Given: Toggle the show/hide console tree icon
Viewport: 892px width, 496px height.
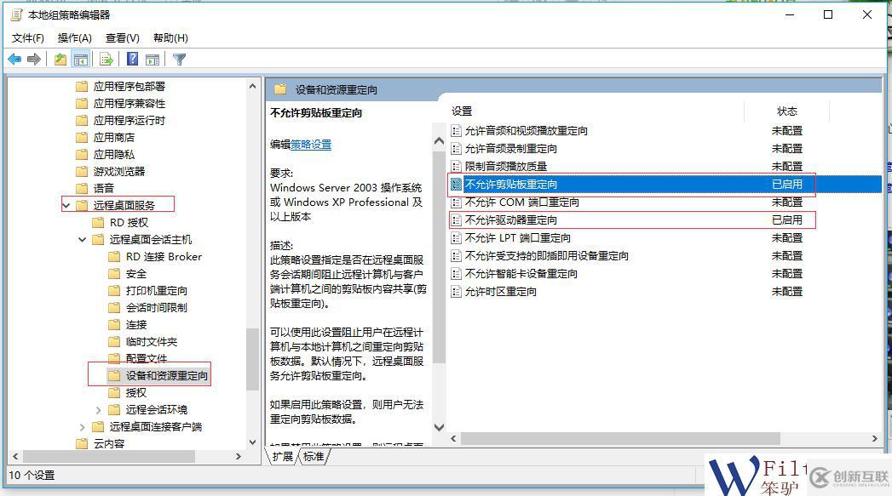Looking at the screenshot, I should pyautogui.click(x=81, y=59).
